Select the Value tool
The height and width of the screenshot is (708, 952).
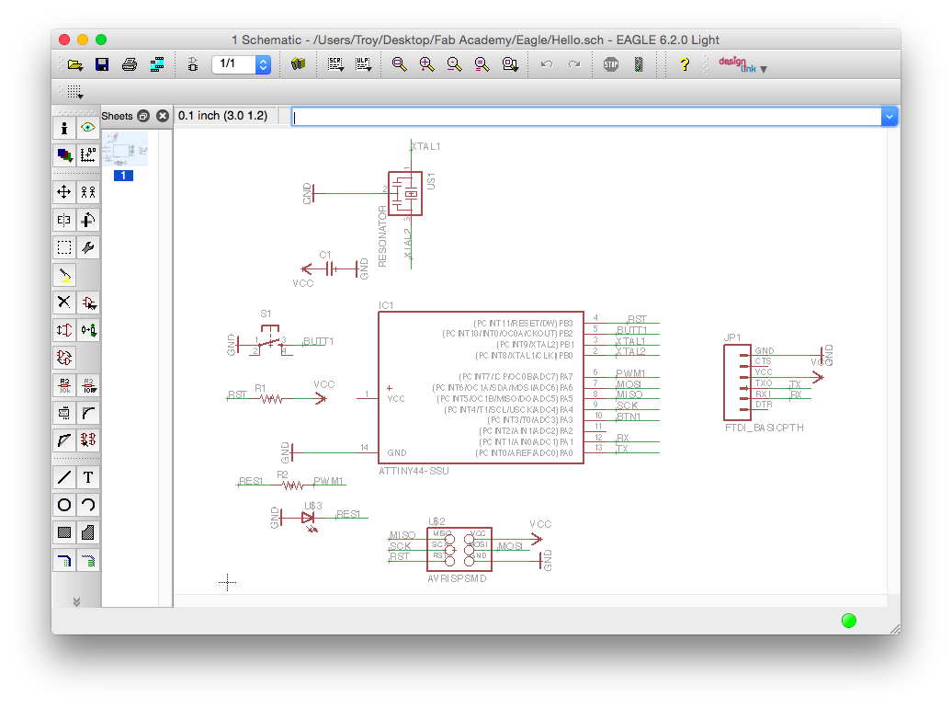[x=88, y=385]
